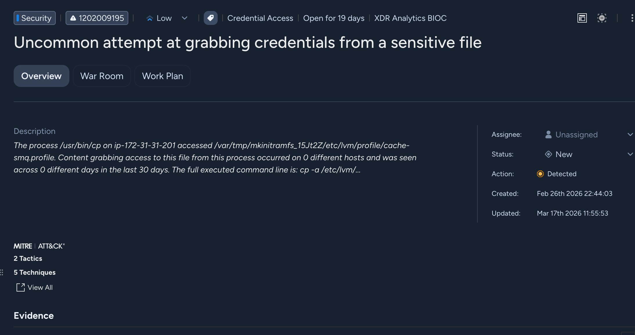Open the Work Plan tab
The height and width of the screenshot is (335, 635).
162,76
